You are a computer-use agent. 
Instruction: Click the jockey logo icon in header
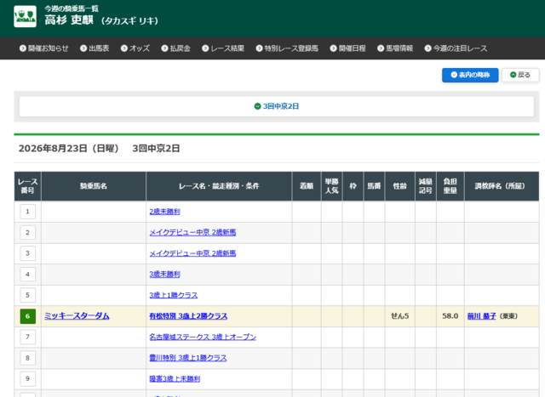[x=25, y=16]
